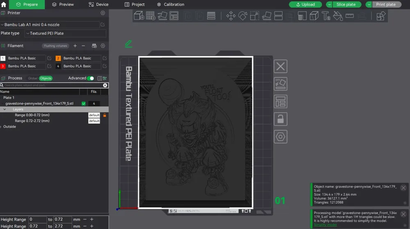Click the Slice plate button
Screen dimensions: 410x229
(x=347, y=4)
